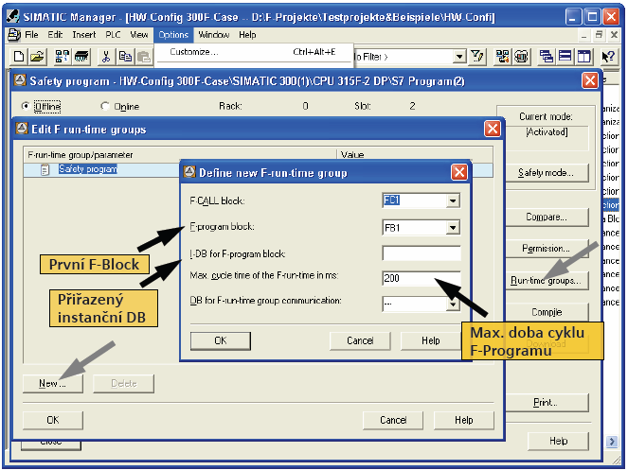This screenshot has height=470, width=628.
Task: Click the Options menu
Action: [x=173, y=35]
